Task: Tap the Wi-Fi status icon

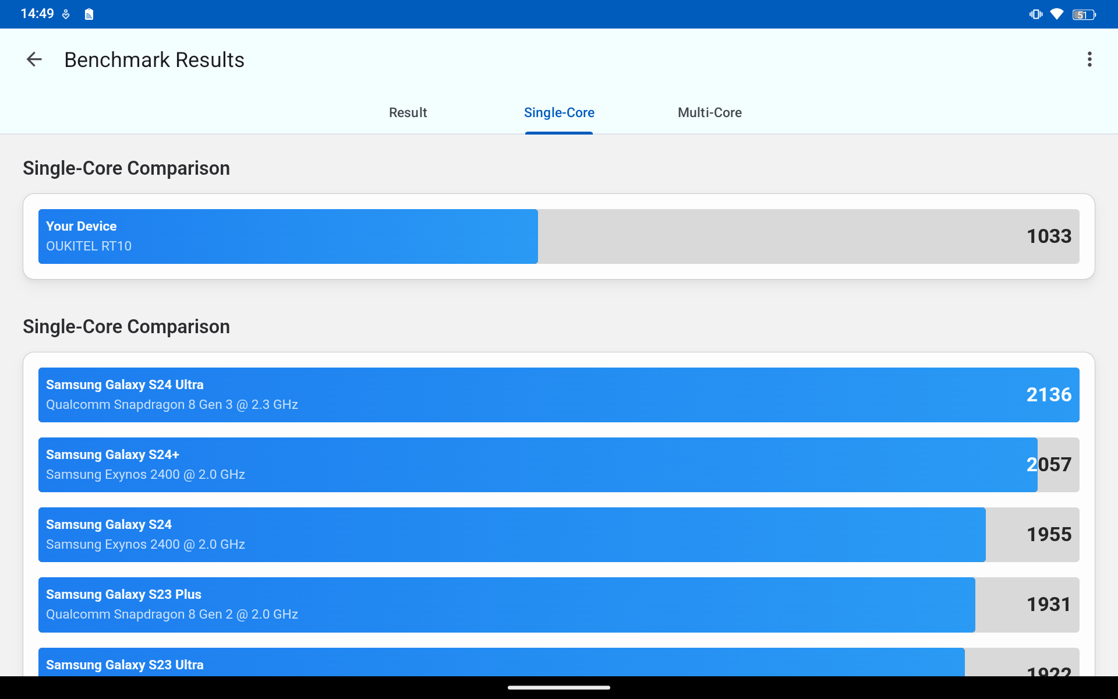Action: point(1057,14)
